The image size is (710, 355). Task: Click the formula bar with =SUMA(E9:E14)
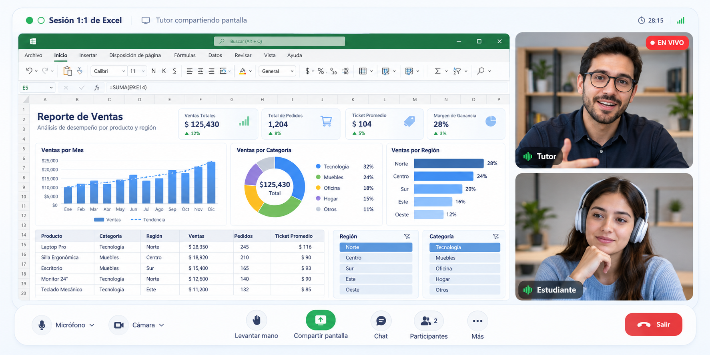coord(307,87)
